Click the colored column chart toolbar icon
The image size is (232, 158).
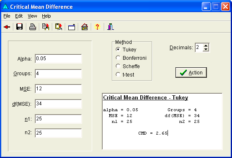coord(111,27)
